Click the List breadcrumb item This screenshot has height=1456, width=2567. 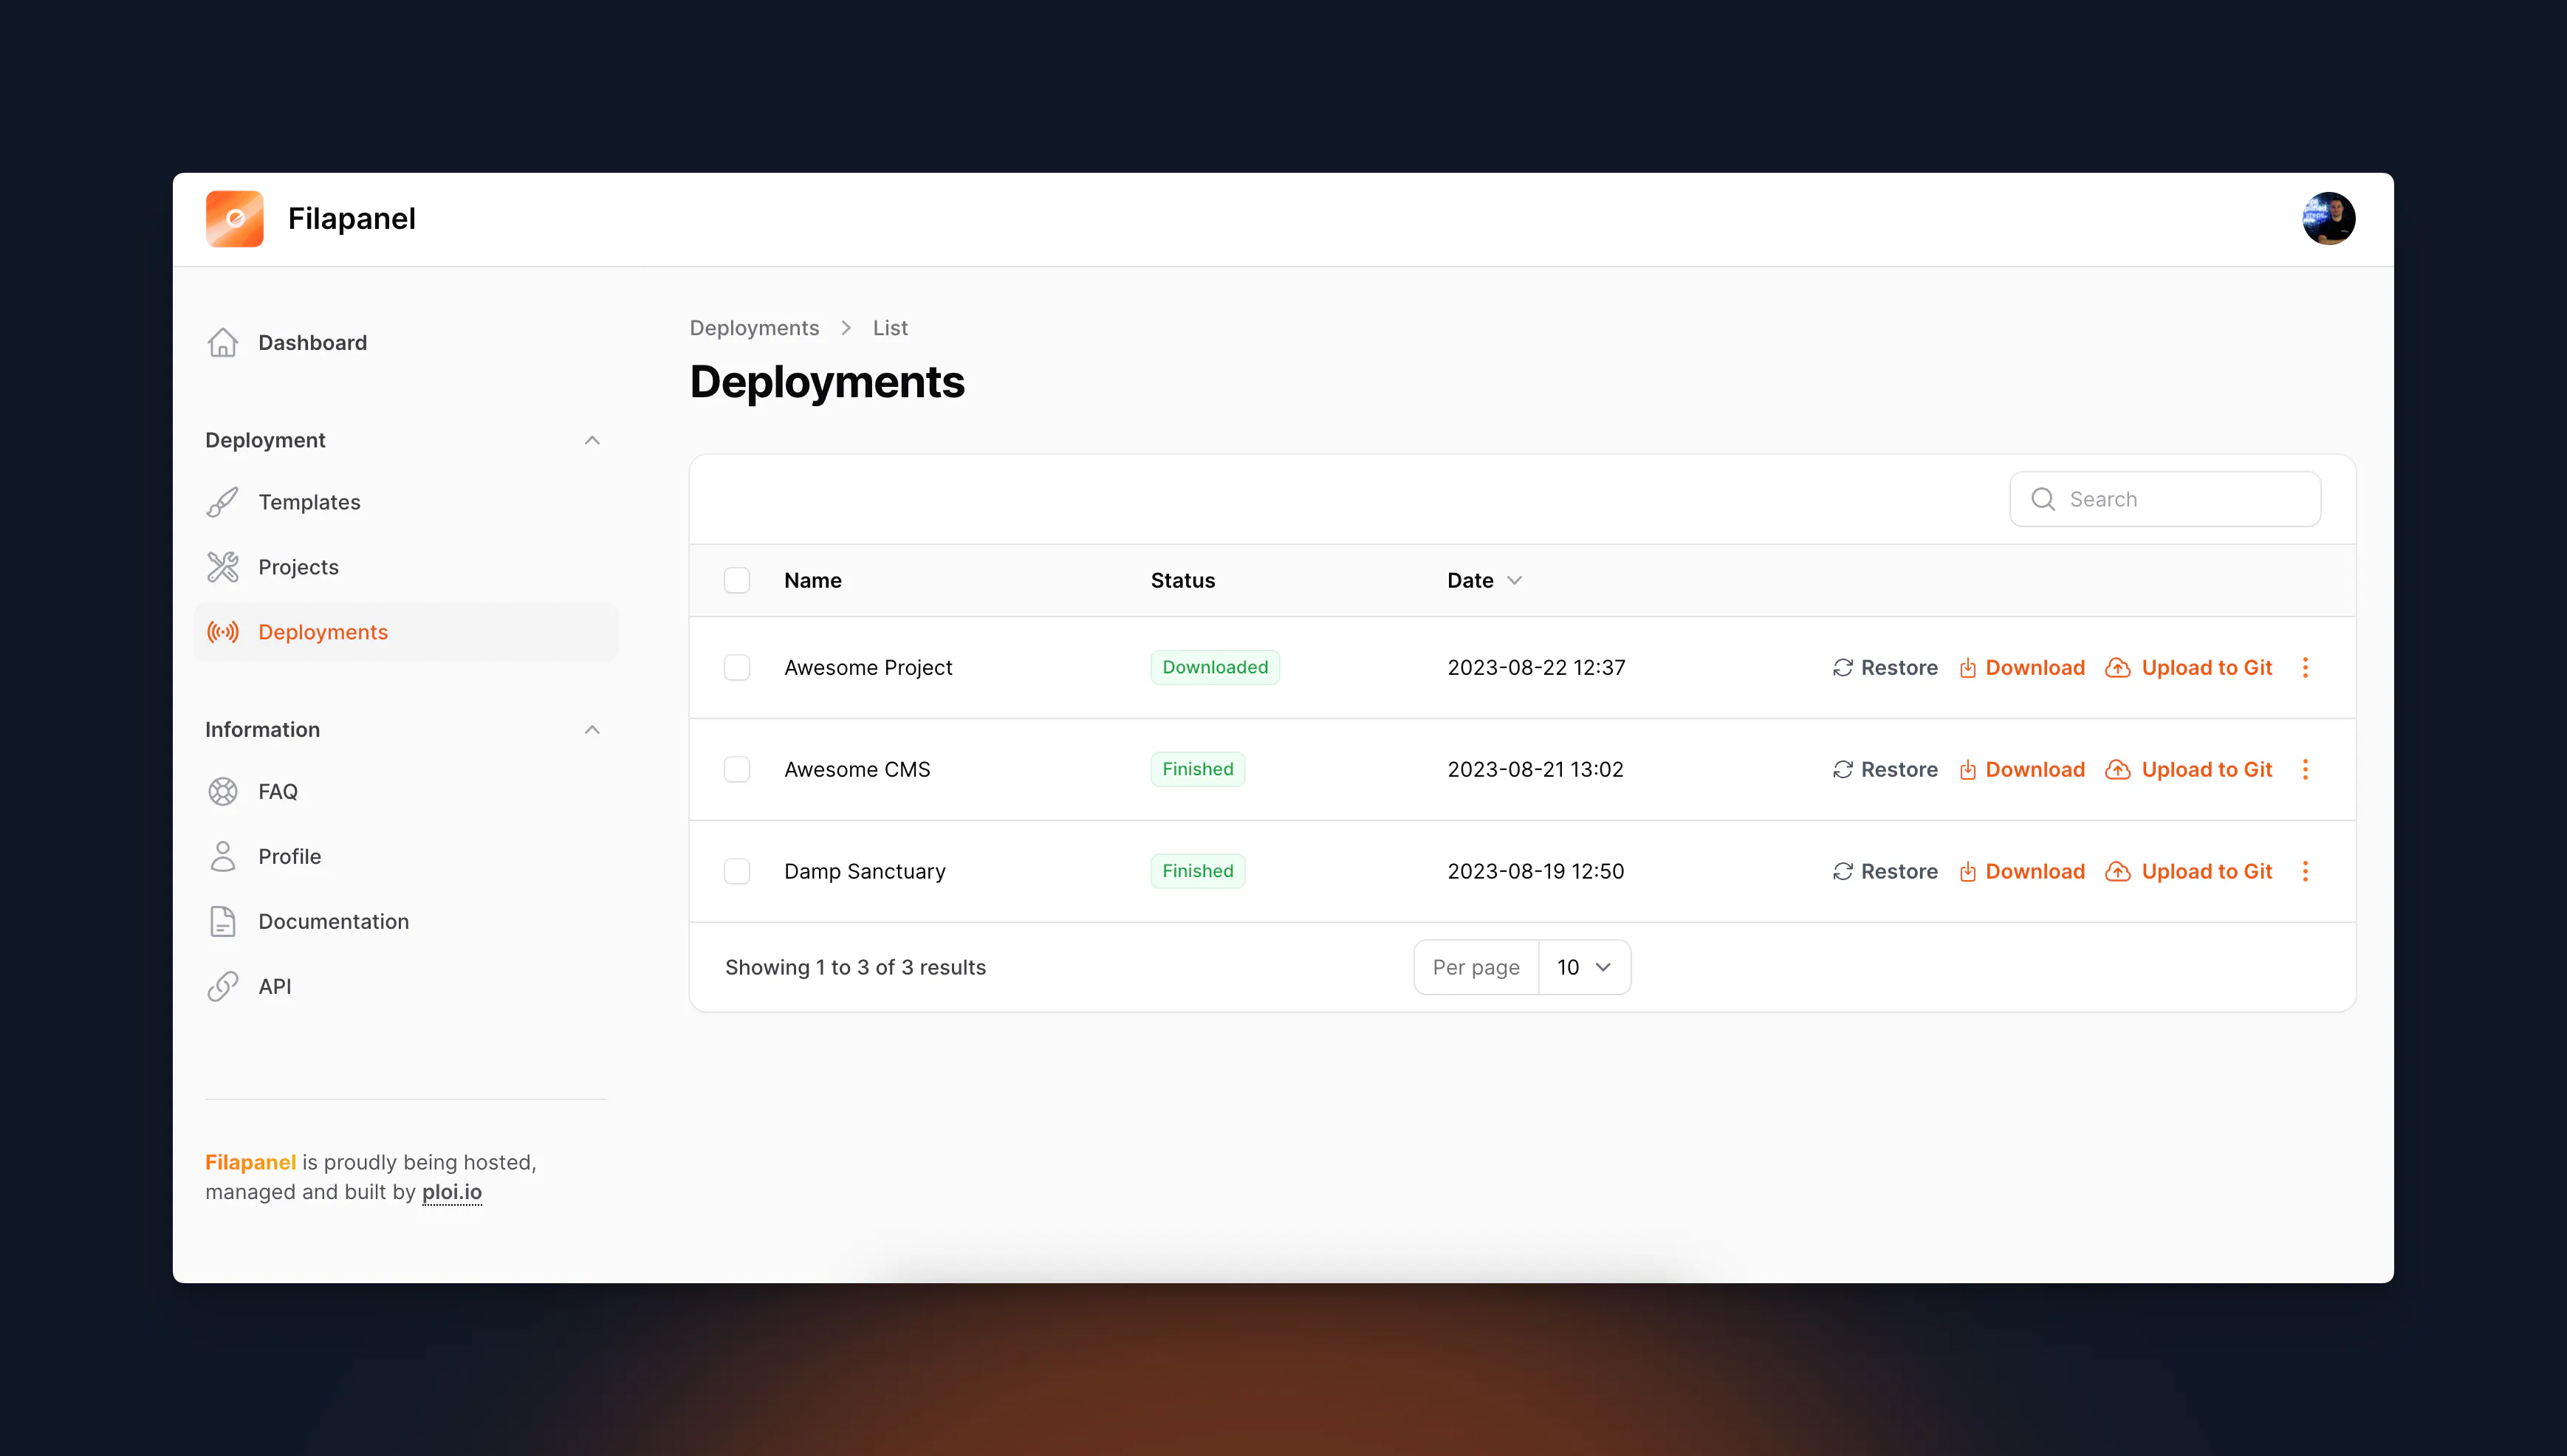coord(890,328)
